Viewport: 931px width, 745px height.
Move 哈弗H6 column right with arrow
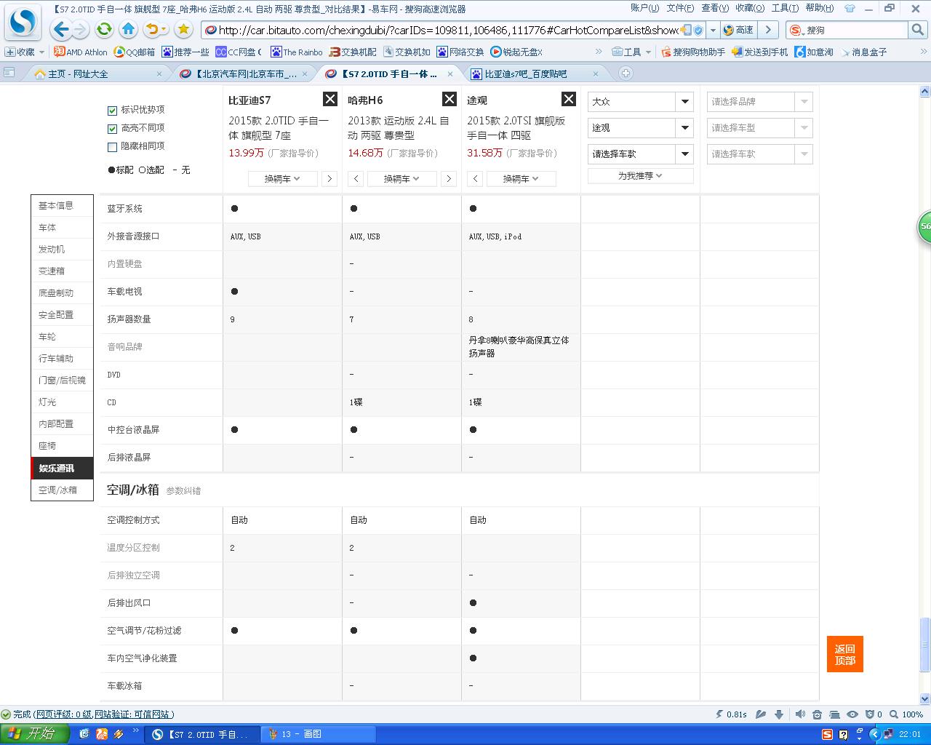[x=449, y=179]
